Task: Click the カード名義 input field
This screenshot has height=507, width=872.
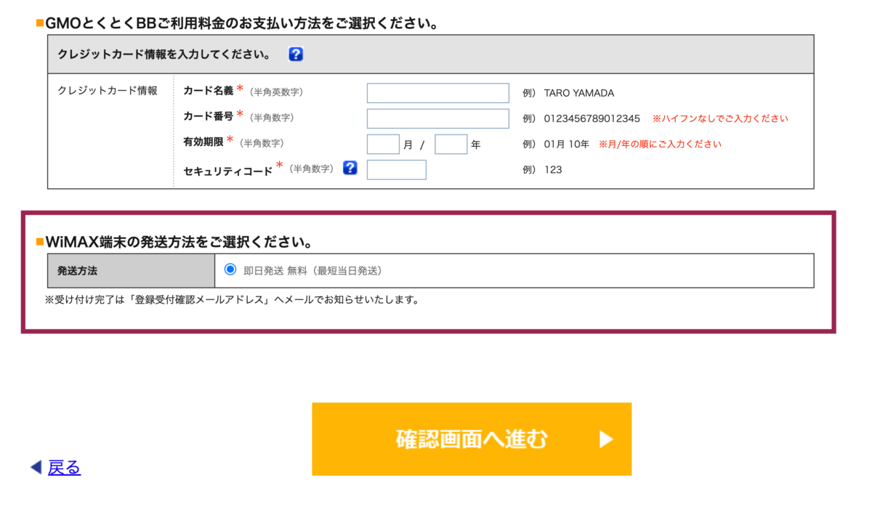Action: point(437,92)
